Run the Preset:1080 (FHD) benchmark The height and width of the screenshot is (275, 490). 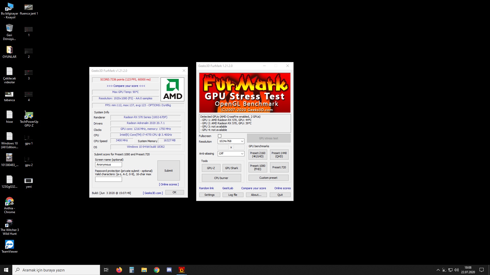[258, 167]
